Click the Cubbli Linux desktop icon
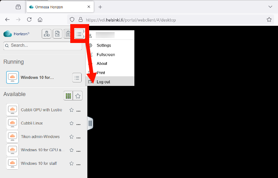 (12, 123)
